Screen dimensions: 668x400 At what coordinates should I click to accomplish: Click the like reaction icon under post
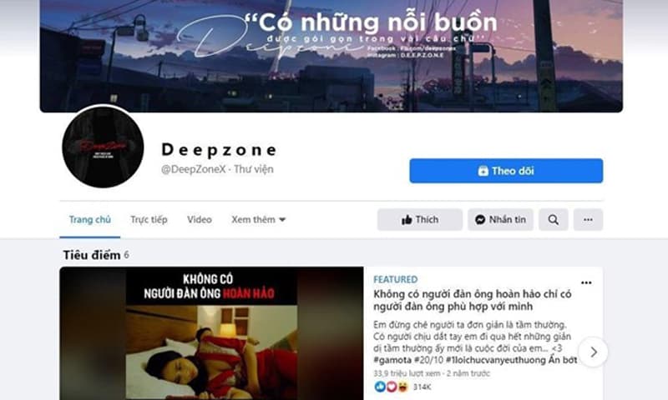coord(380,387)
